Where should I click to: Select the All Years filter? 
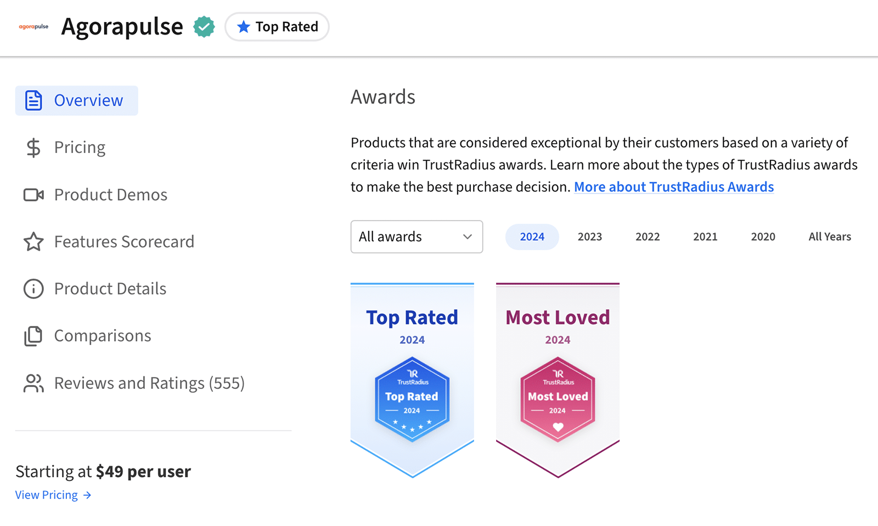click(829, 237)
